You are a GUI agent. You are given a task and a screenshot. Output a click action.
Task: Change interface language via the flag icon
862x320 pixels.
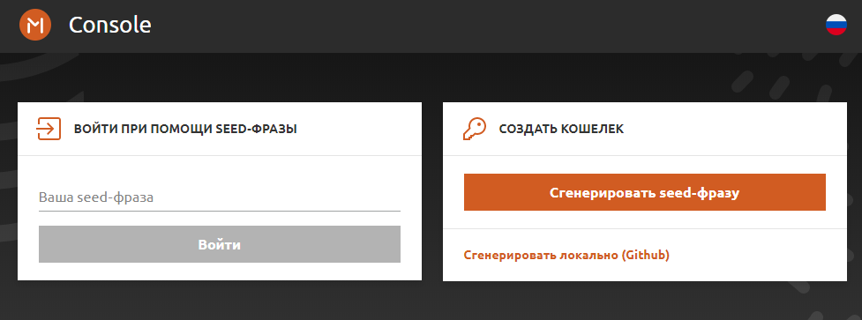point(836,25)
